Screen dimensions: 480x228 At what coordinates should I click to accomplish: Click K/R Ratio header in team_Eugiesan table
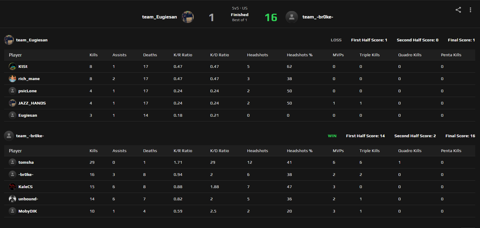[x=183, y=55]
